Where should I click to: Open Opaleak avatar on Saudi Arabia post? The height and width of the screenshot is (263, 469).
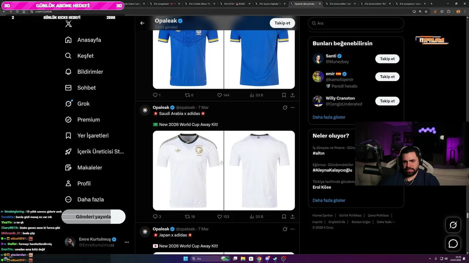click(145, 110)
